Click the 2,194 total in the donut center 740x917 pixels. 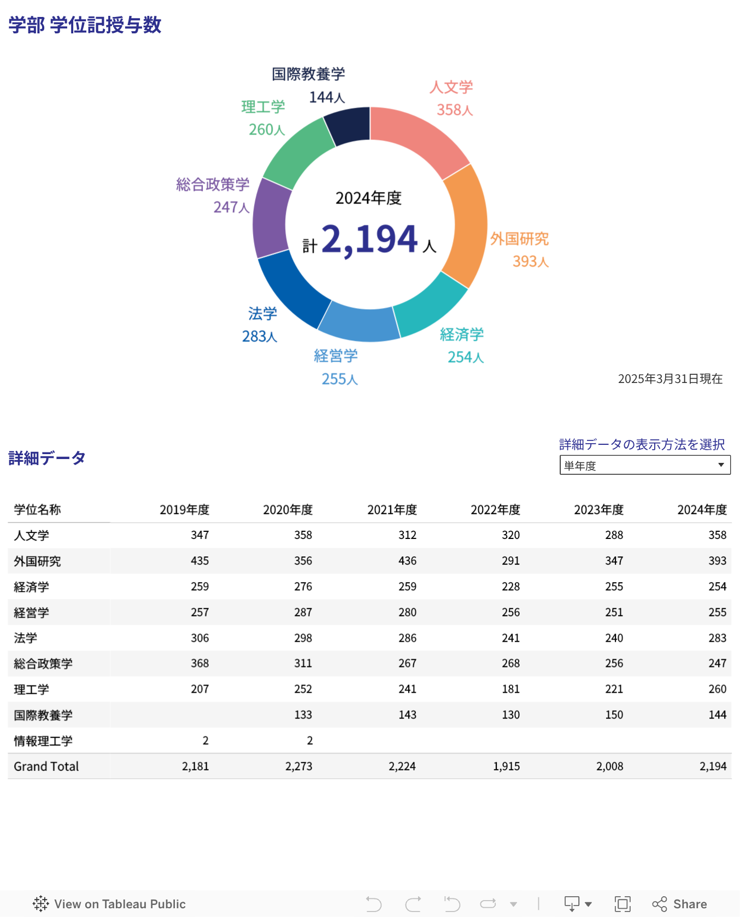point(370,240)
